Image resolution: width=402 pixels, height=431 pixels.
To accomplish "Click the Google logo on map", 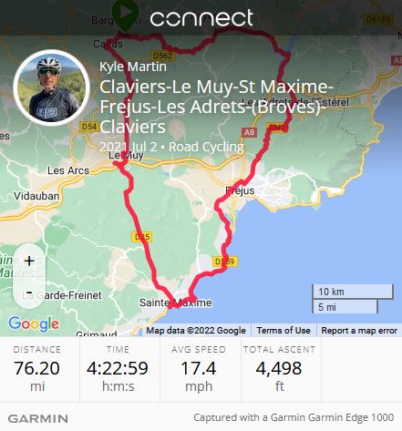I will (x=34, y=324).
